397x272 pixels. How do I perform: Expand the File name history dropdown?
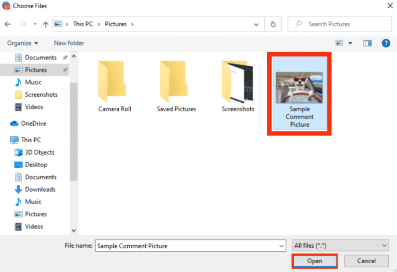(281, 246)
